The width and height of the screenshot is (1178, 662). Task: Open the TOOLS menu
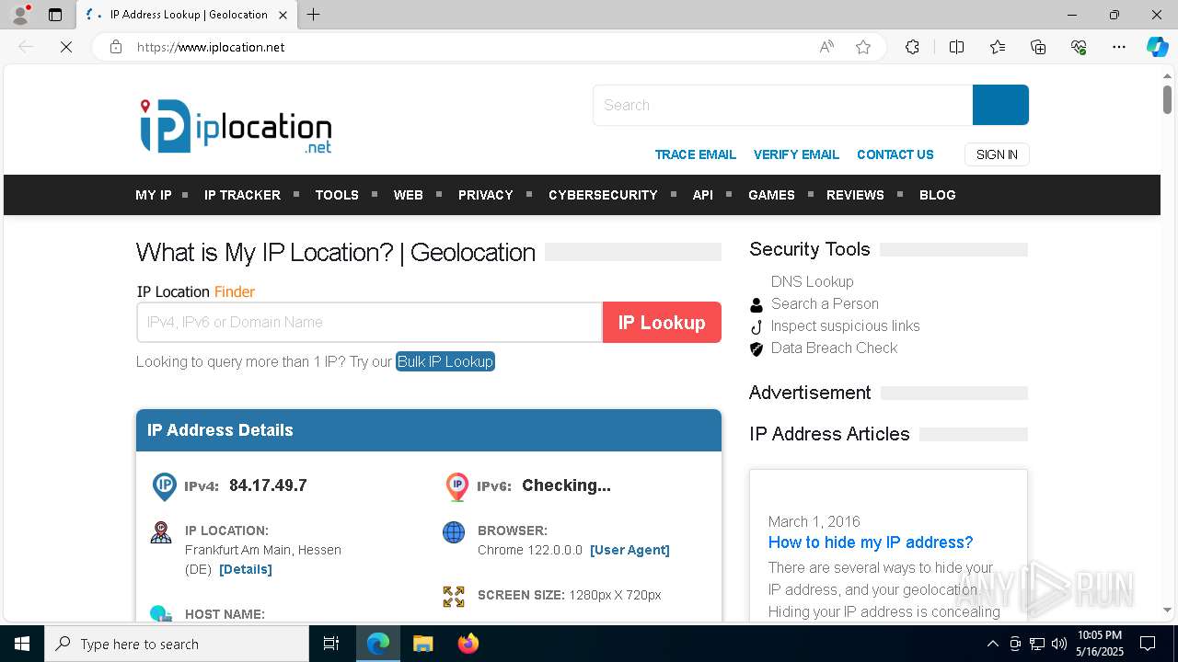tap(337, 195)
